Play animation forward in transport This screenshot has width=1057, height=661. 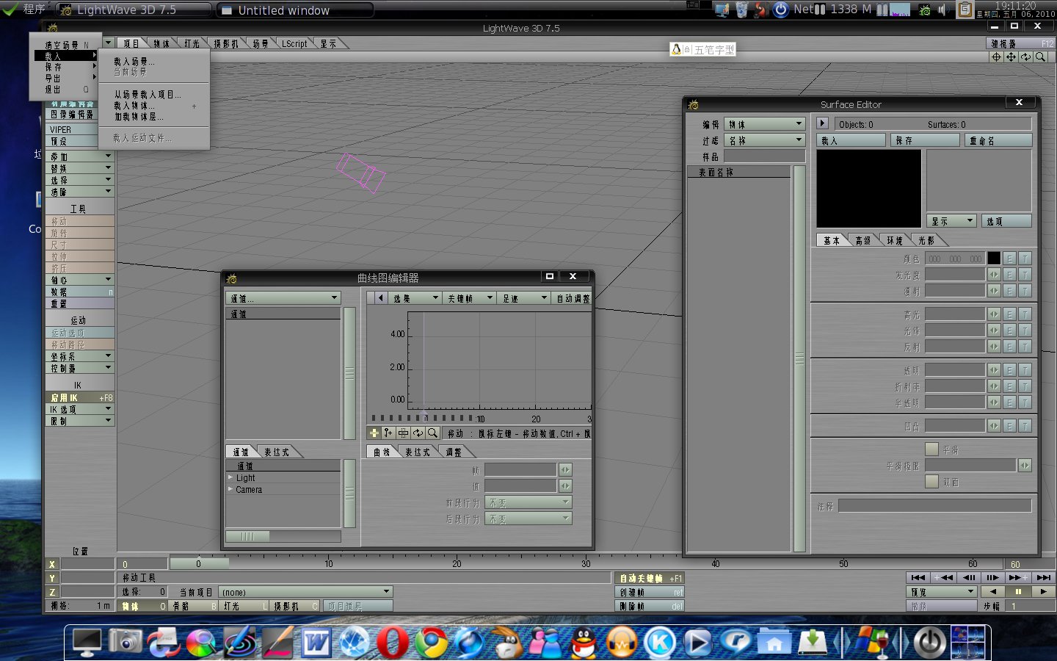(1043, 591)
